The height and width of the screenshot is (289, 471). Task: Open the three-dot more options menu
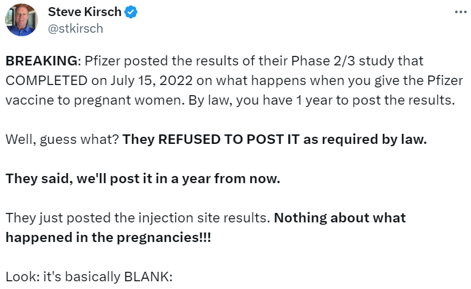tap(460, 12)
